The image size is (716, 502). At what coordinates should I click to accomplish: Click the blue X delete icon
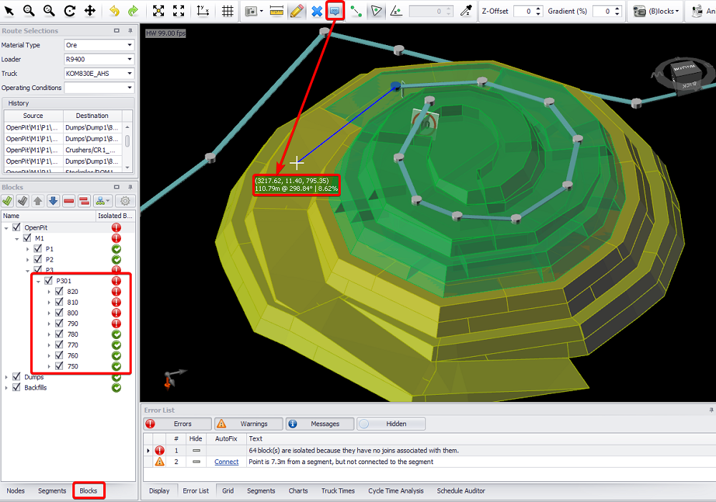coord(316,11)
